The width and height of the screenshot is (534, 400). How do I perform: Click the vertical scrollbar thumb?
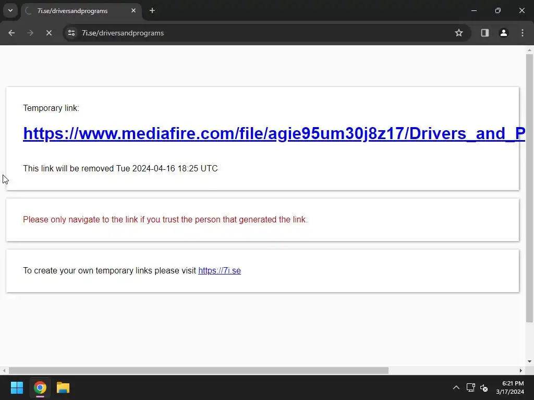click(529, 187)
